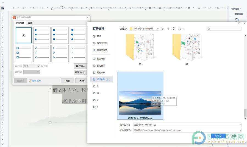Click the 图片(P)... button
The image size is (247, 147).
(80, 66)
